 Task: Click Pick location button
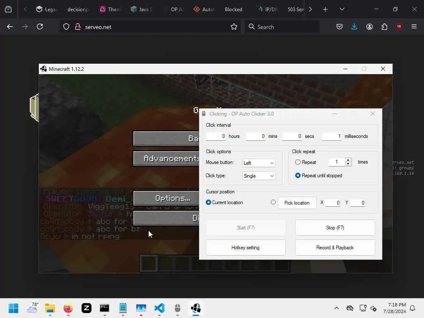[x=297, y=203]
